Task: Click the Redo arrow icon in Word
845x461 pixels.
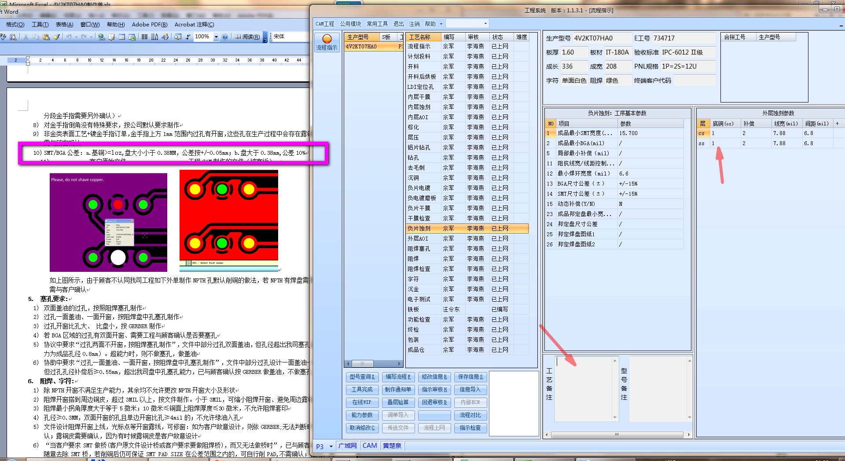Action: pyautogui.click(x=84, y=37)
